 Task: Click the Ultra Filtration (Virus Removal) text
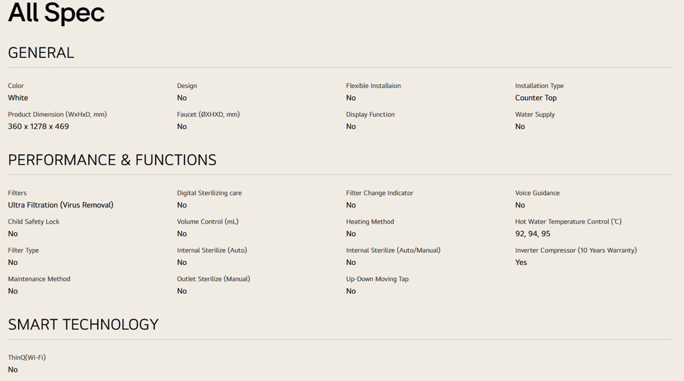coord(61,205)
